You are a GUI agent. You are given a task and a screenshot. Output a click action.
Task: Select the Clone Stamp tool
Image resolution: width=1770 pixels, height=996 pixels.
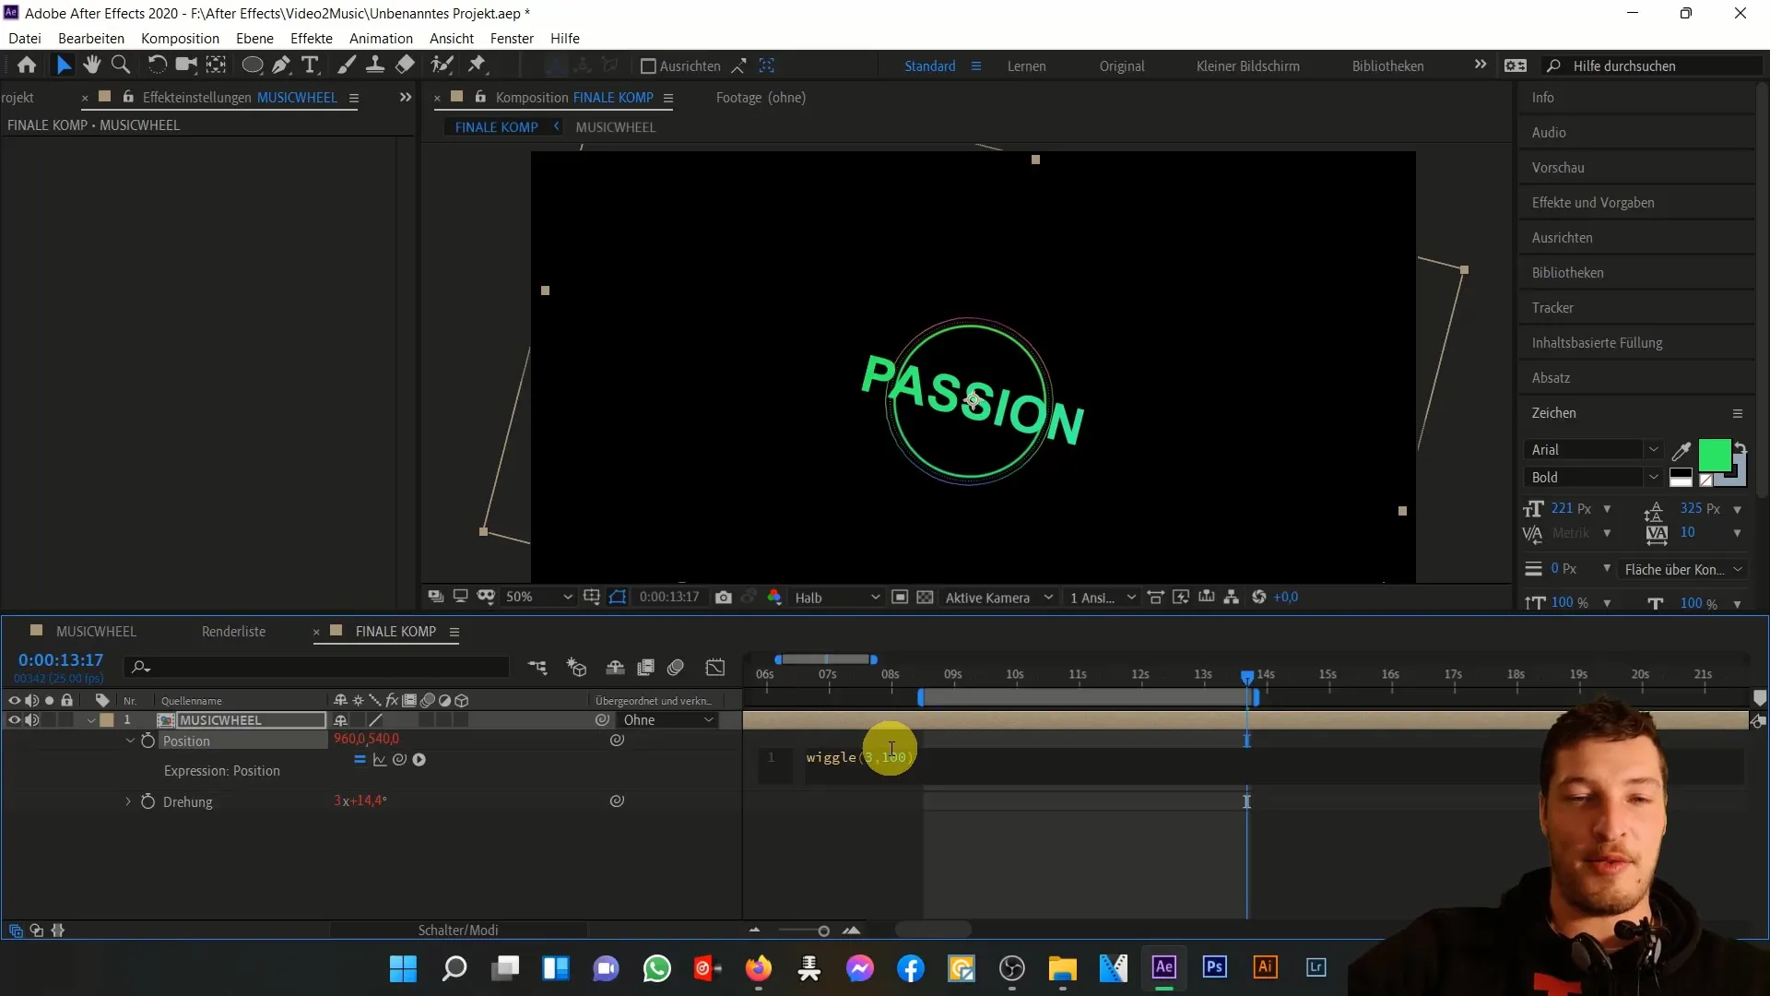(375, 65)
